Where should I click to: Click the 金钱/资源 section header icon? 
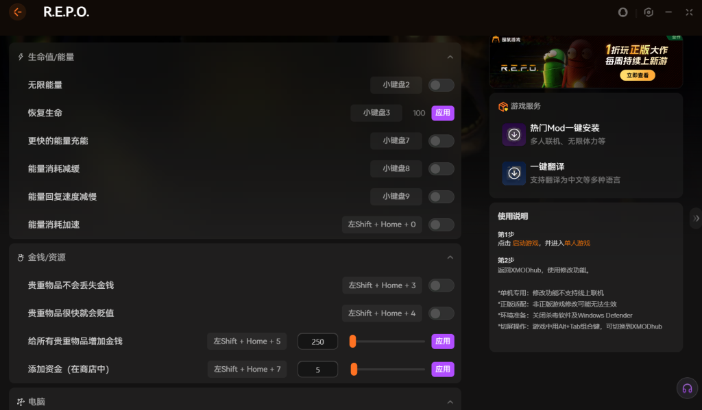click(x=21, y=257)
